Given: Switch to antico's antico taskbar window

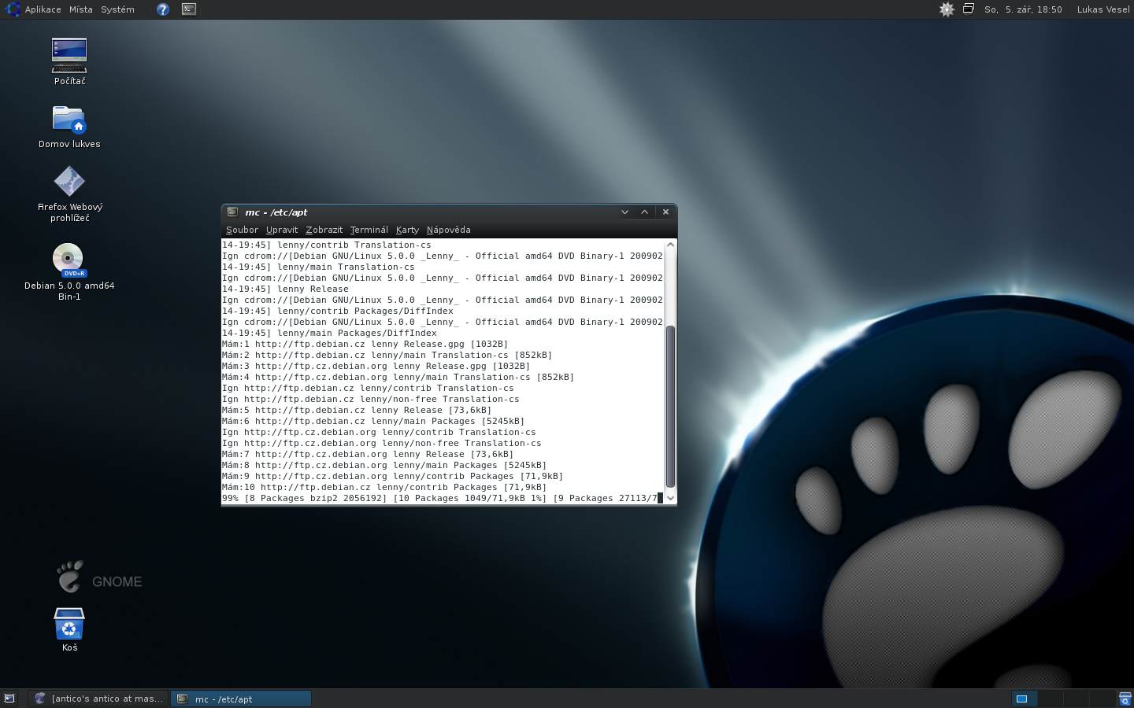Looking at the screenshot, I should point(98,699).
